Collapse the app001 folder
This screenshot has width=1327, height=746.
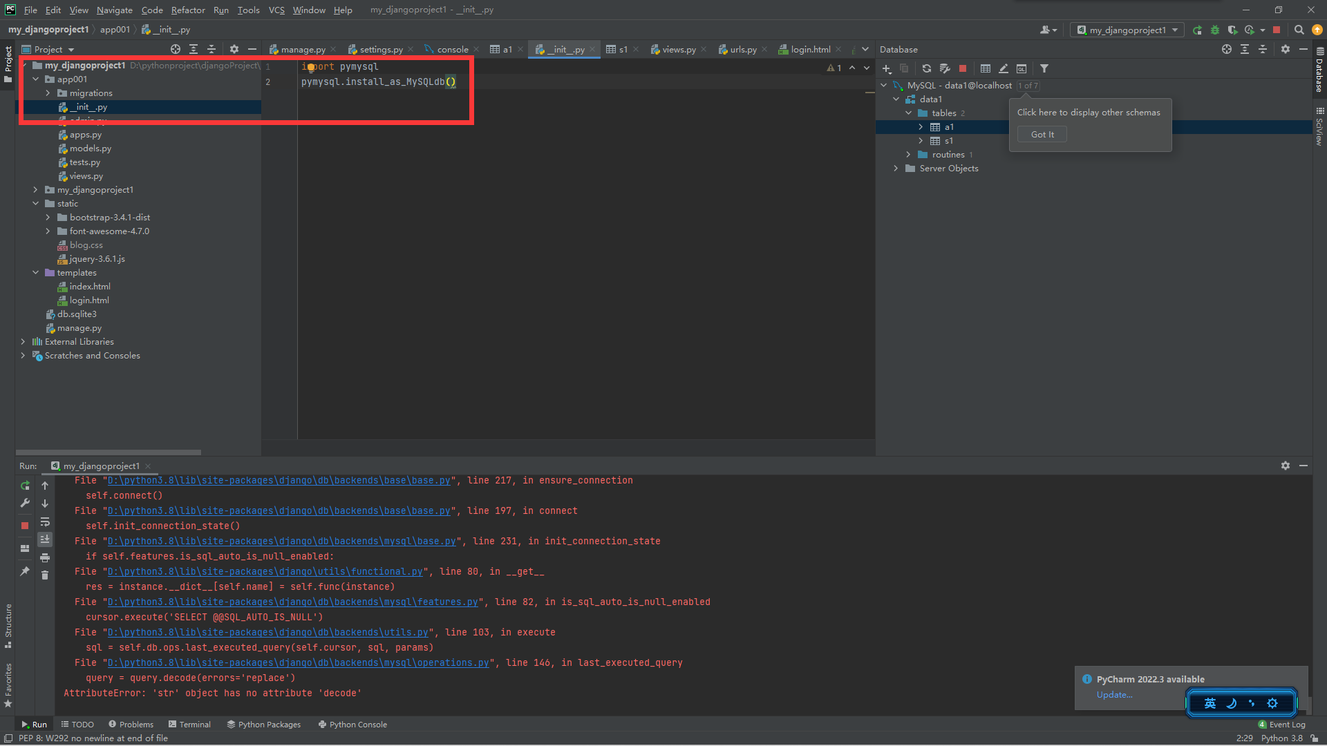point(36,79)
